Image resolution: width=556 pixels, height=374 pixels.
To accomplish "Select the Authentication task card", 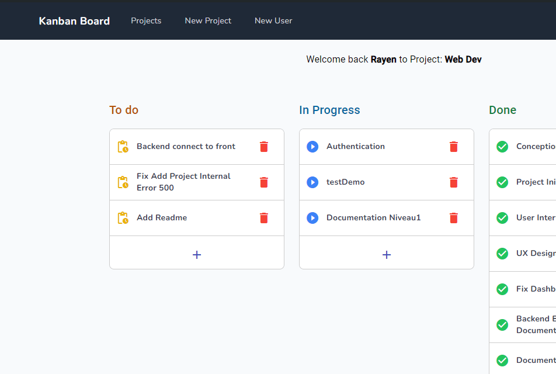I will tap(356, 146).
